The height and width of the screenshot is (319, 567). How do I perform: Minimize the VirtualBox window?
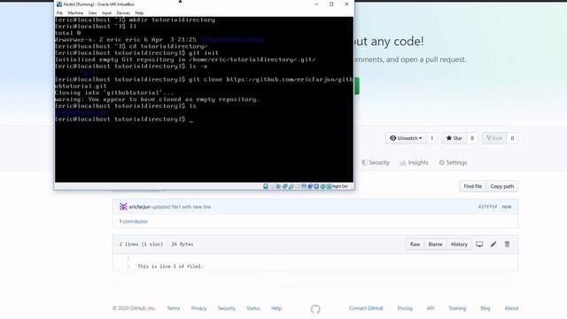point(316,4)
